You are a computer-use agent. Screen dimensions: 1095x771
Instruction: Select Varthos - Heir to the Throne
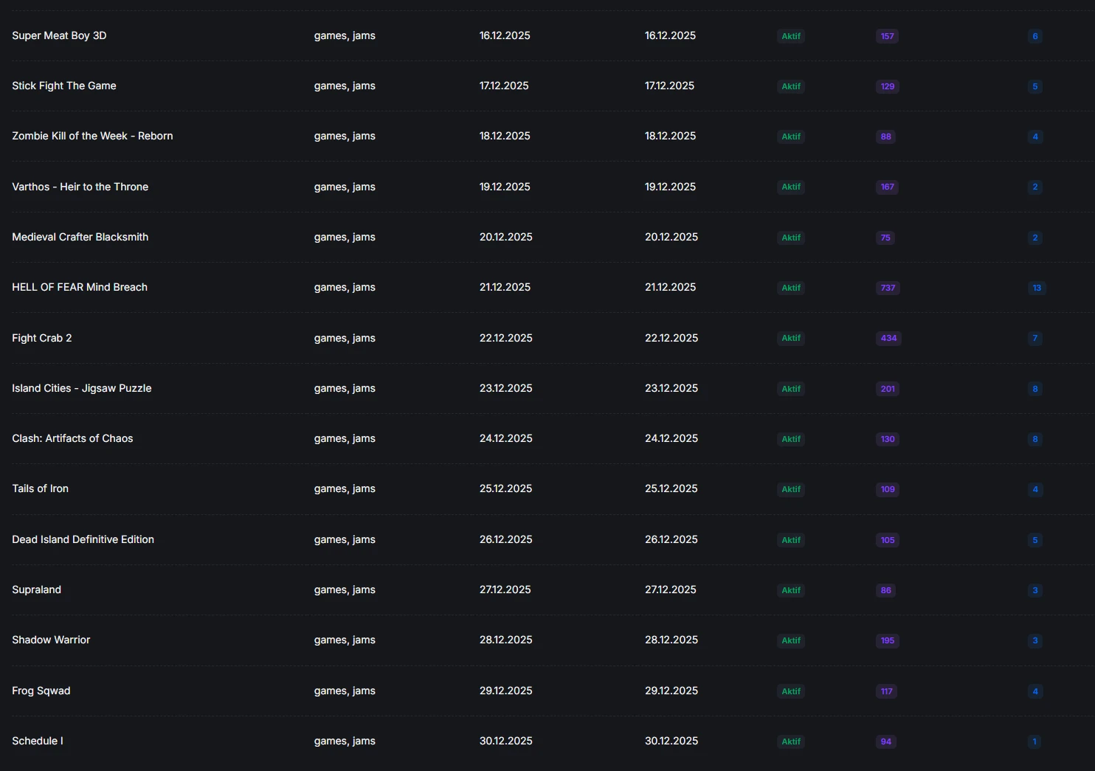click(x=80, y=187)
